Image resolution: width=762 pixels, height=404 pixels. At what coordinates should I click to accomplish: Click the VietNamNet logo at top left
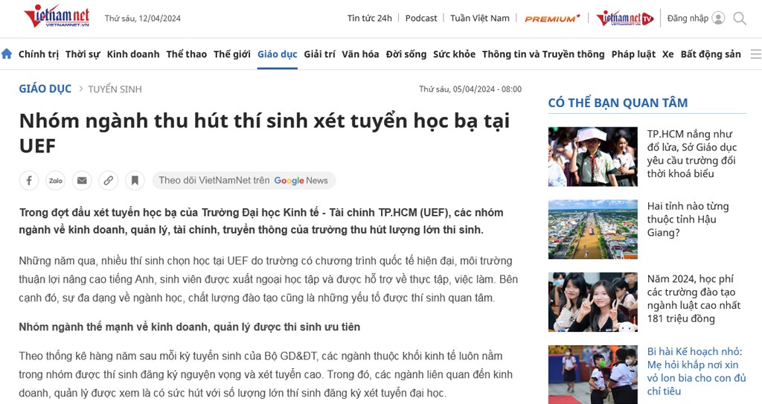57,16
